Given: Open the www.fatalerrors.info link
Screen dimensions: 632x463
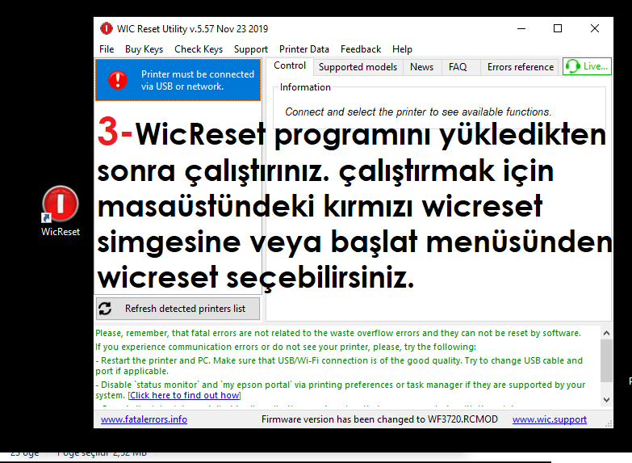Looking at the screenshot, I should [x=144, y=419].
